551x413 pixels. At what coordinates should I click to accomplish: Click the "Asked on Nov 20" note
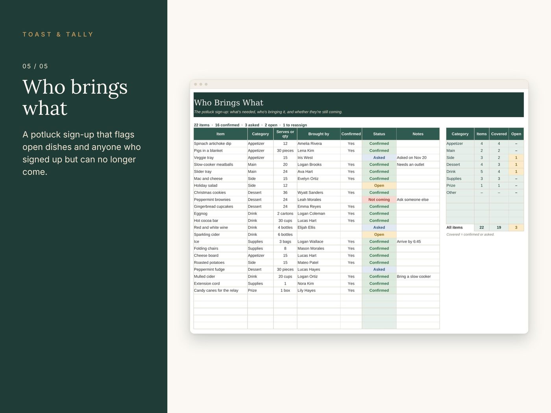tap(418, 158)
